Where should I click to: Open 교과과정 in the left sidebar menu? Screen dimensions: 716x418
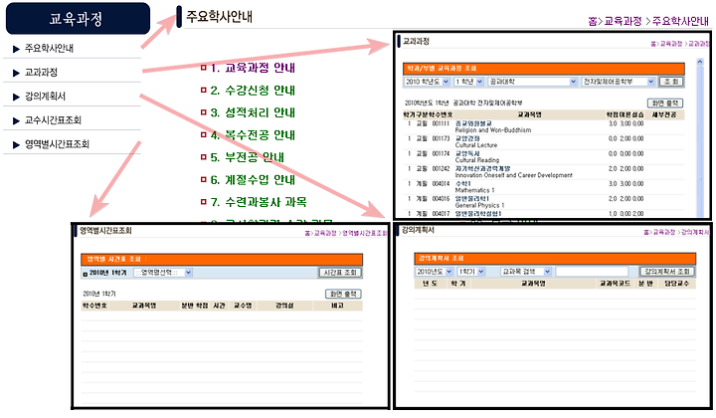[x=41, y=73]
